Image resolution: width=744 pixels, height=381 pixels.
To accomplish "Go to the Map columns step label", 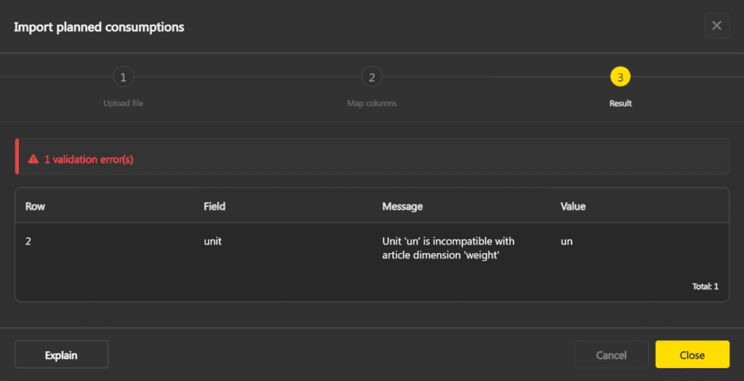I will 372,103.
